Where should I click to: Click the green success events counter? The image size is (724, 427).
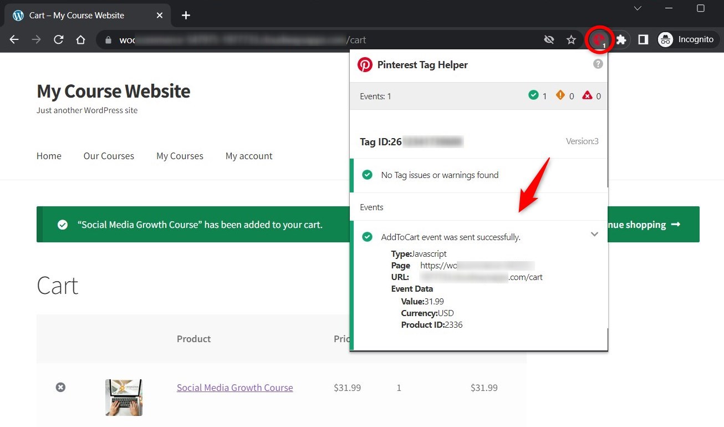click(x=534, y=95)
